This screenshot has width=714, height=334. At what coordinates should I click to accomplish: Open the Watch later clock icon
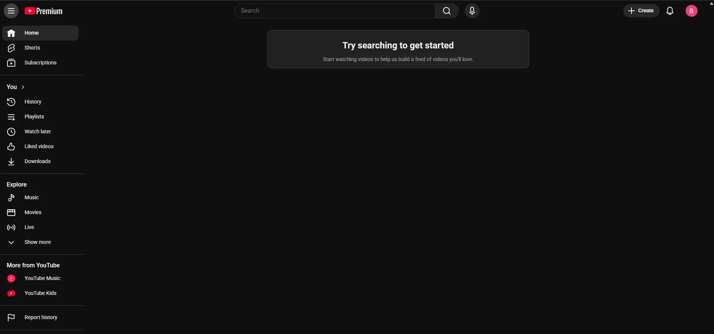[11, 132]
